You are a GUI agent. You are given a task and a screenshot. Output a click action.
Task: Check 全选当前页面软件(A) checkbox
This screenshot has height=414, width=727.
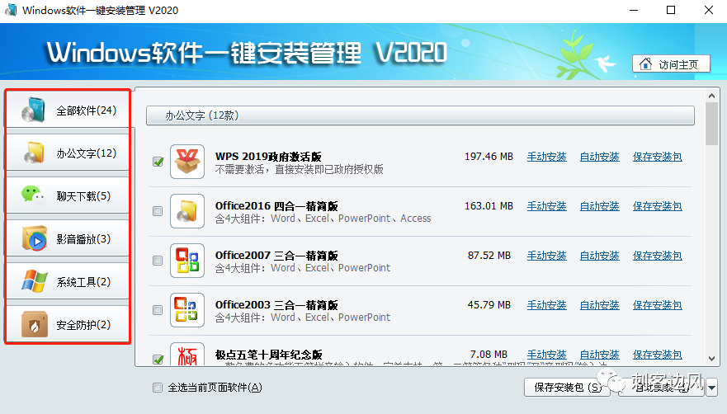click(x=158, y=387)
